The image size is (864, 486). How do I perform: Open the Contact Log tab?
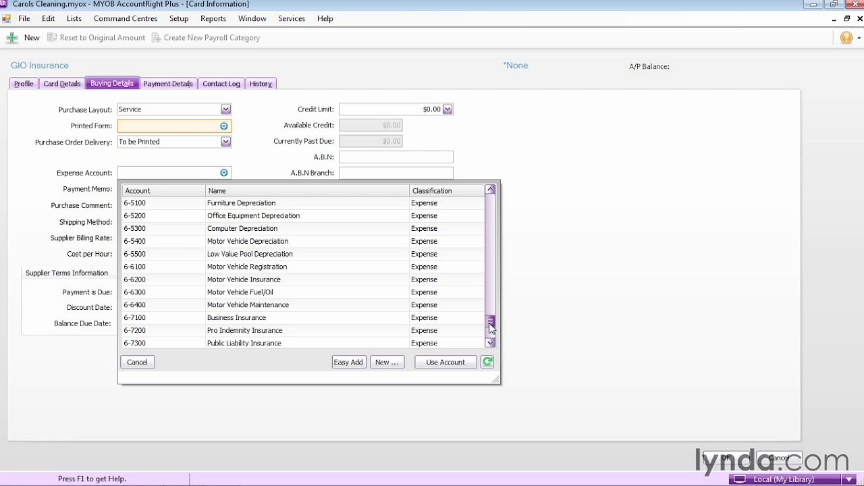(x=221, y=84)
